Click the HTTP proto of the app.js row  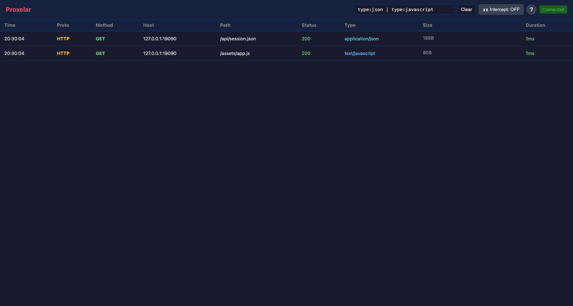pyautogui.click(x=63, y=54)
